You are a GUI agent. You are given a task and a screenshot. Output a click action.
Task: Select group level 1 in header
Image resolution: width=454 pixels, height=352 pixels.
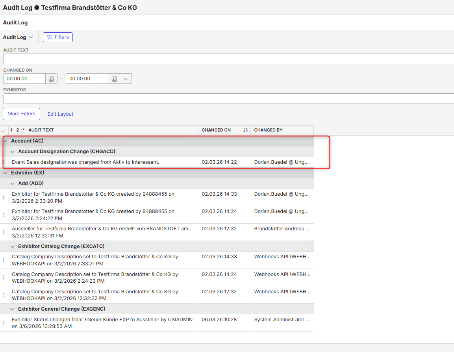pyautogui.click(x=11, y=130)
